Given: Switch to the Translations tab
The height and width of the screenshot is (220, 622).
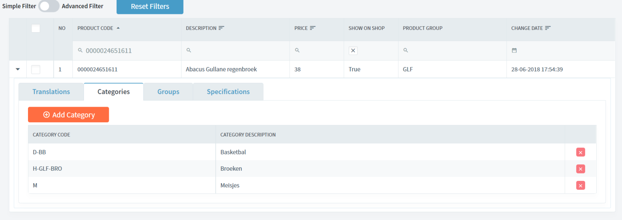Looking at the screenshot, I should (51, 92).
